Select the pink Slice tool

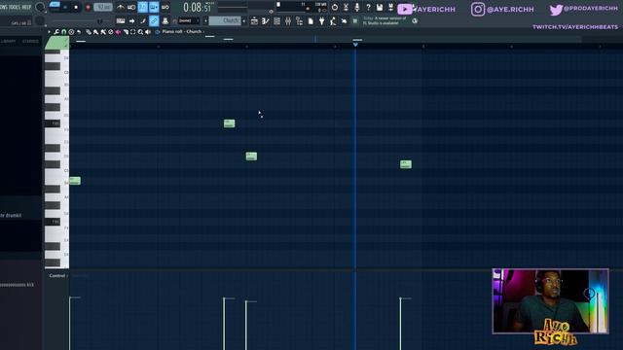[118, 32]
